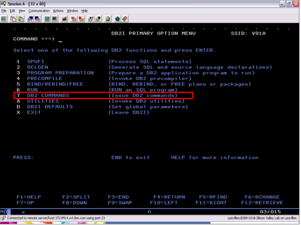This screenshot has height=225, width=301.
Task: Click the DB2I DEFAULTS option
Action: 50,106
